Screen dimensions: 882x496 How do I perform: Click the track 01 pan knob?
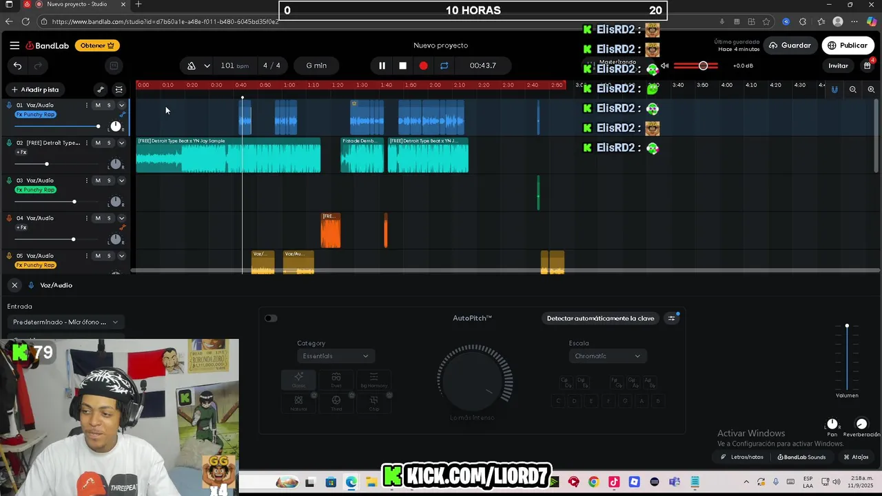point(116,127)
